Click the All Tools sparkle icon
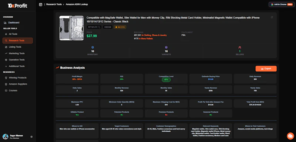This screenshot has height=142, width=296. (x=6, y=34)
